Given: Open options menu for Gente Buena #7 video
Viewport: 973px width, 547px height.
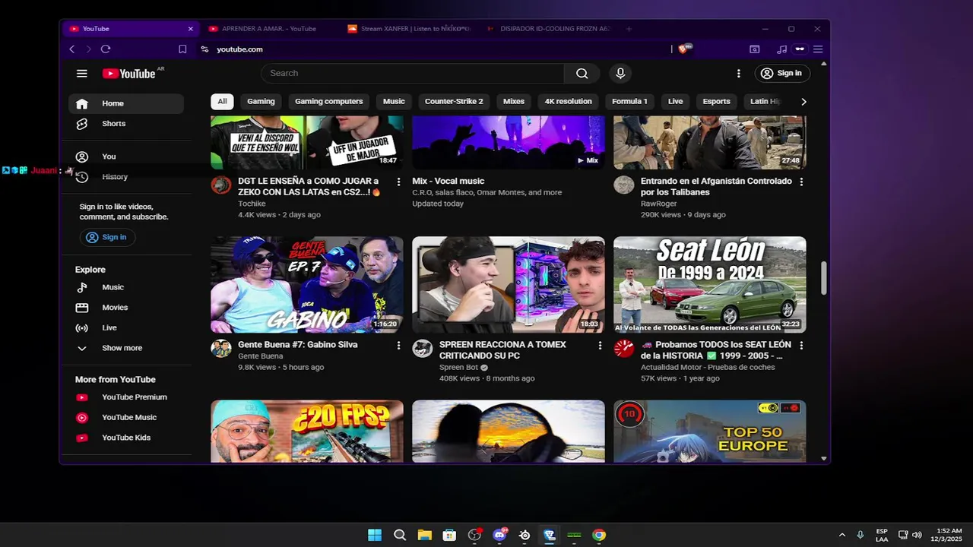Looking at the screenshot, I should 398,346.
